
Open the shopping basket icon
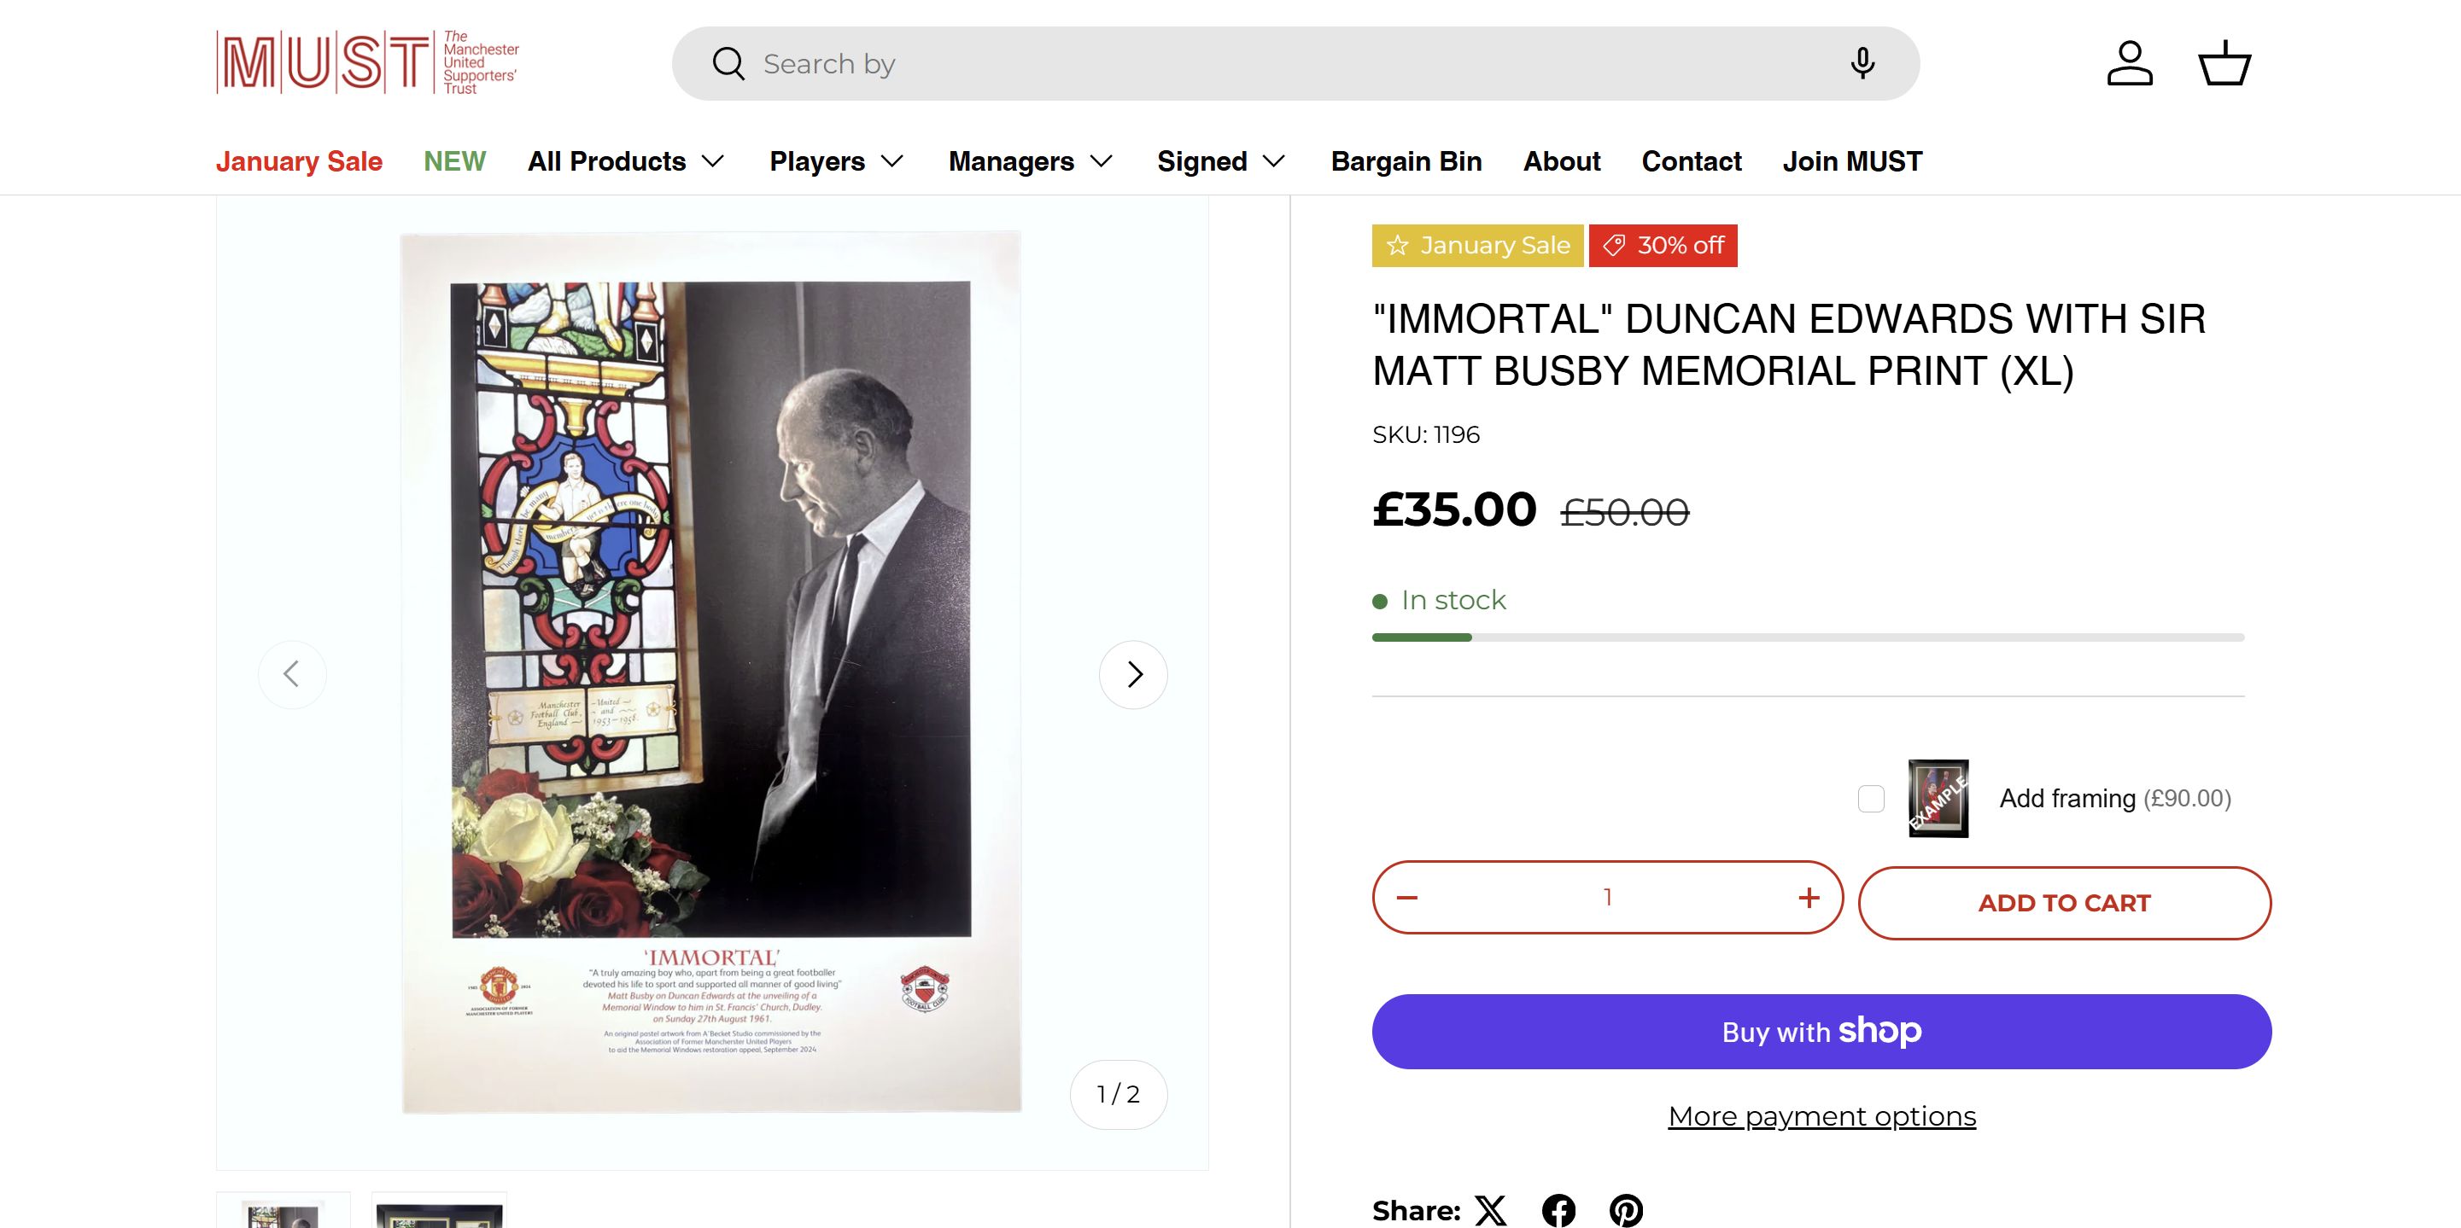coord(2224,63)
